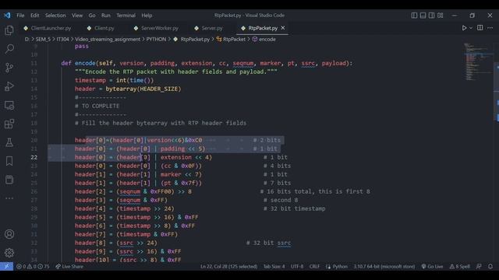Open the Testing flask view
499x280 pixels.
pos(9,142)
